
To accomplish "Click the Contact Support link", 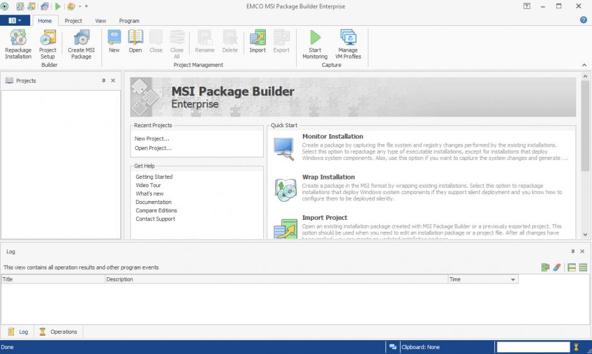I will coord(155,219).
